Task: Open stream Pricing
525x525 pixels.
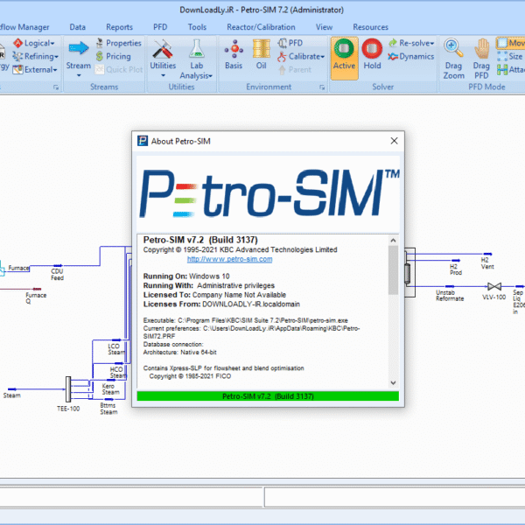Action: point(114,56)
